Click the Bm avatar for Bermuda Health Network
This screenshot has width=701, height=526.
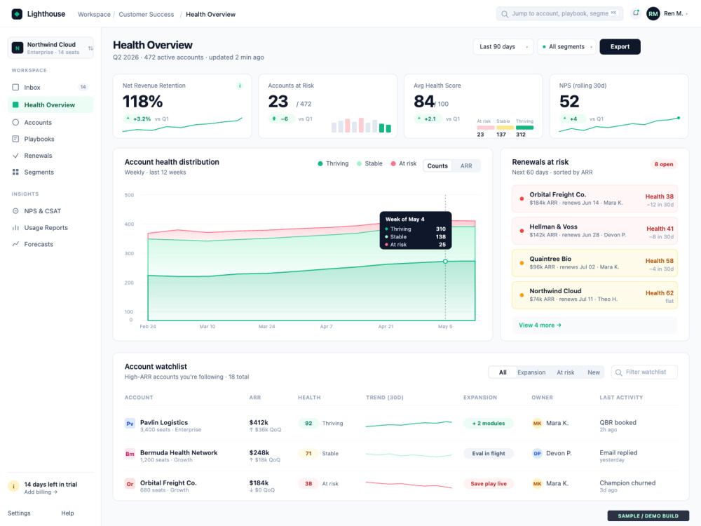tap(130, 454)
